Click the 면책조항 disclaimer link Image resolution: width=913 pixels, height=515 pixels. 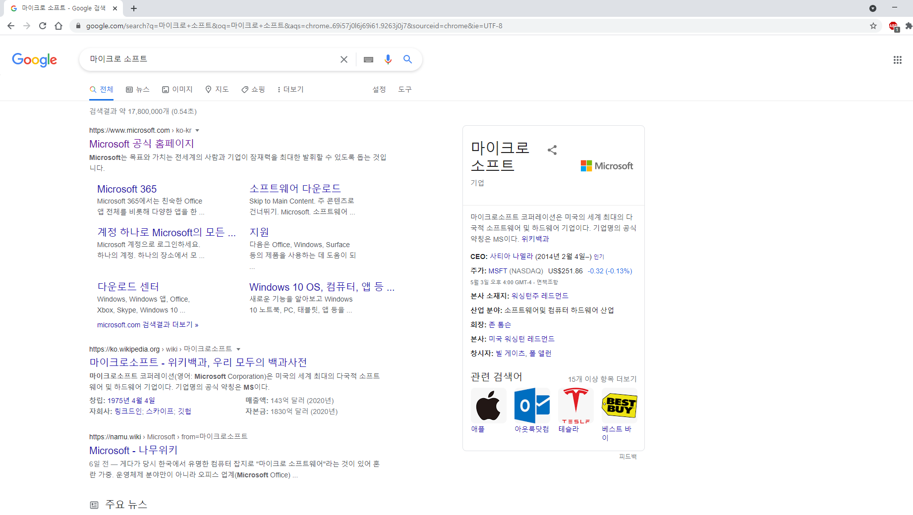tap(547, 282)
